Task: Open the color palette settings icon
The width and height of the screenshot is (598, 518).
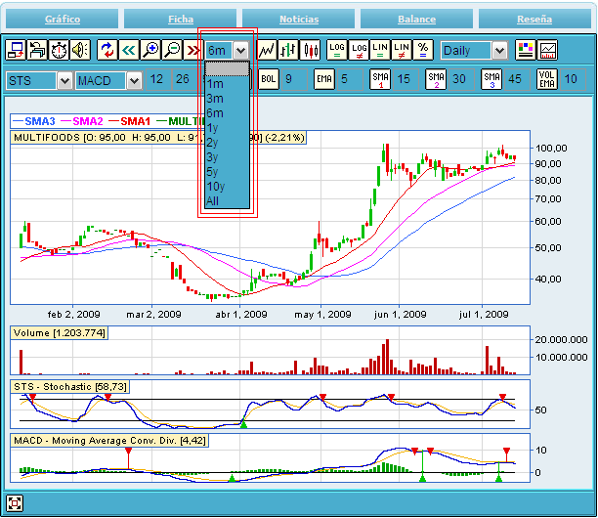Action: click(526, 50)
